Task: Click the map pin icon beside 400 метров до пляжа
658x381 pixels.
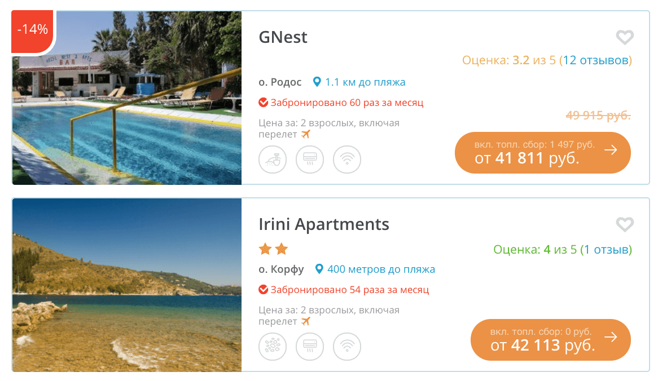Action: point(319,269)
